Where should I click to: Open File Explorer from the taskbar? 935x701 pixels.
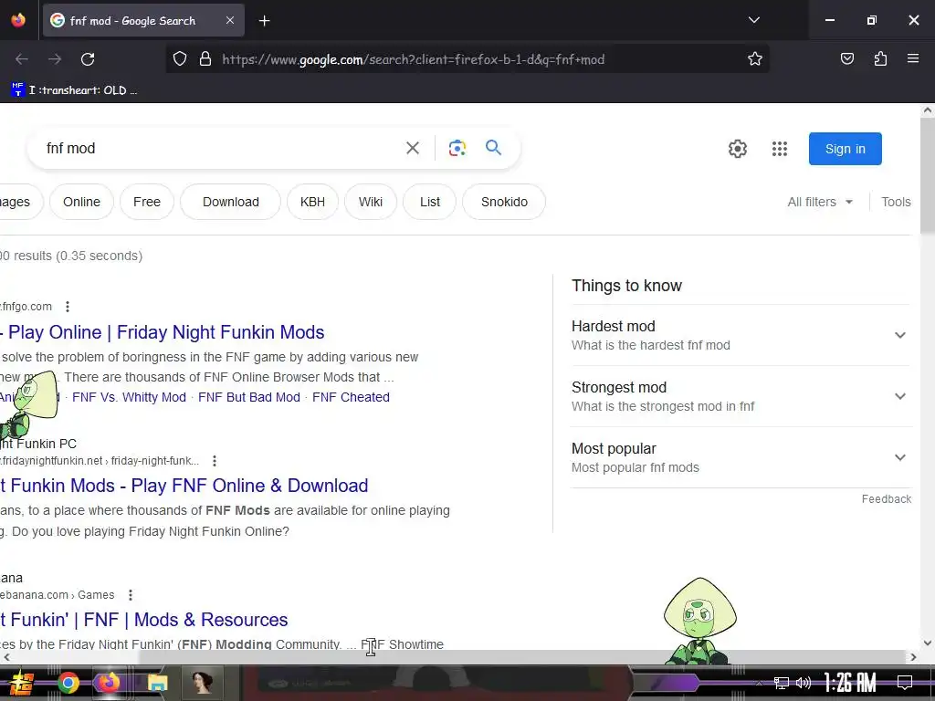[x=157, y=683]
